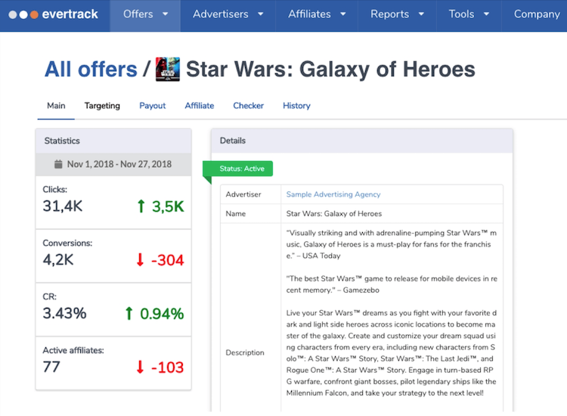Expand the Tools dropdown arrow
Screen dimensions: 567x416
pos(486,14)
